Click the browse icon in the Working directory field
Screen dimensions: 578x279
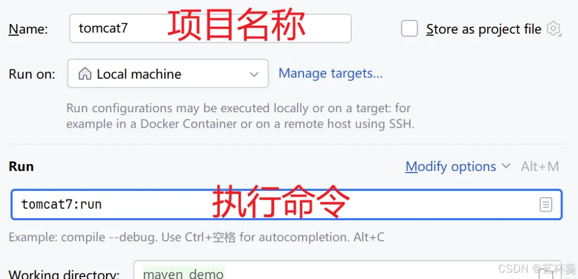point(545,274)
